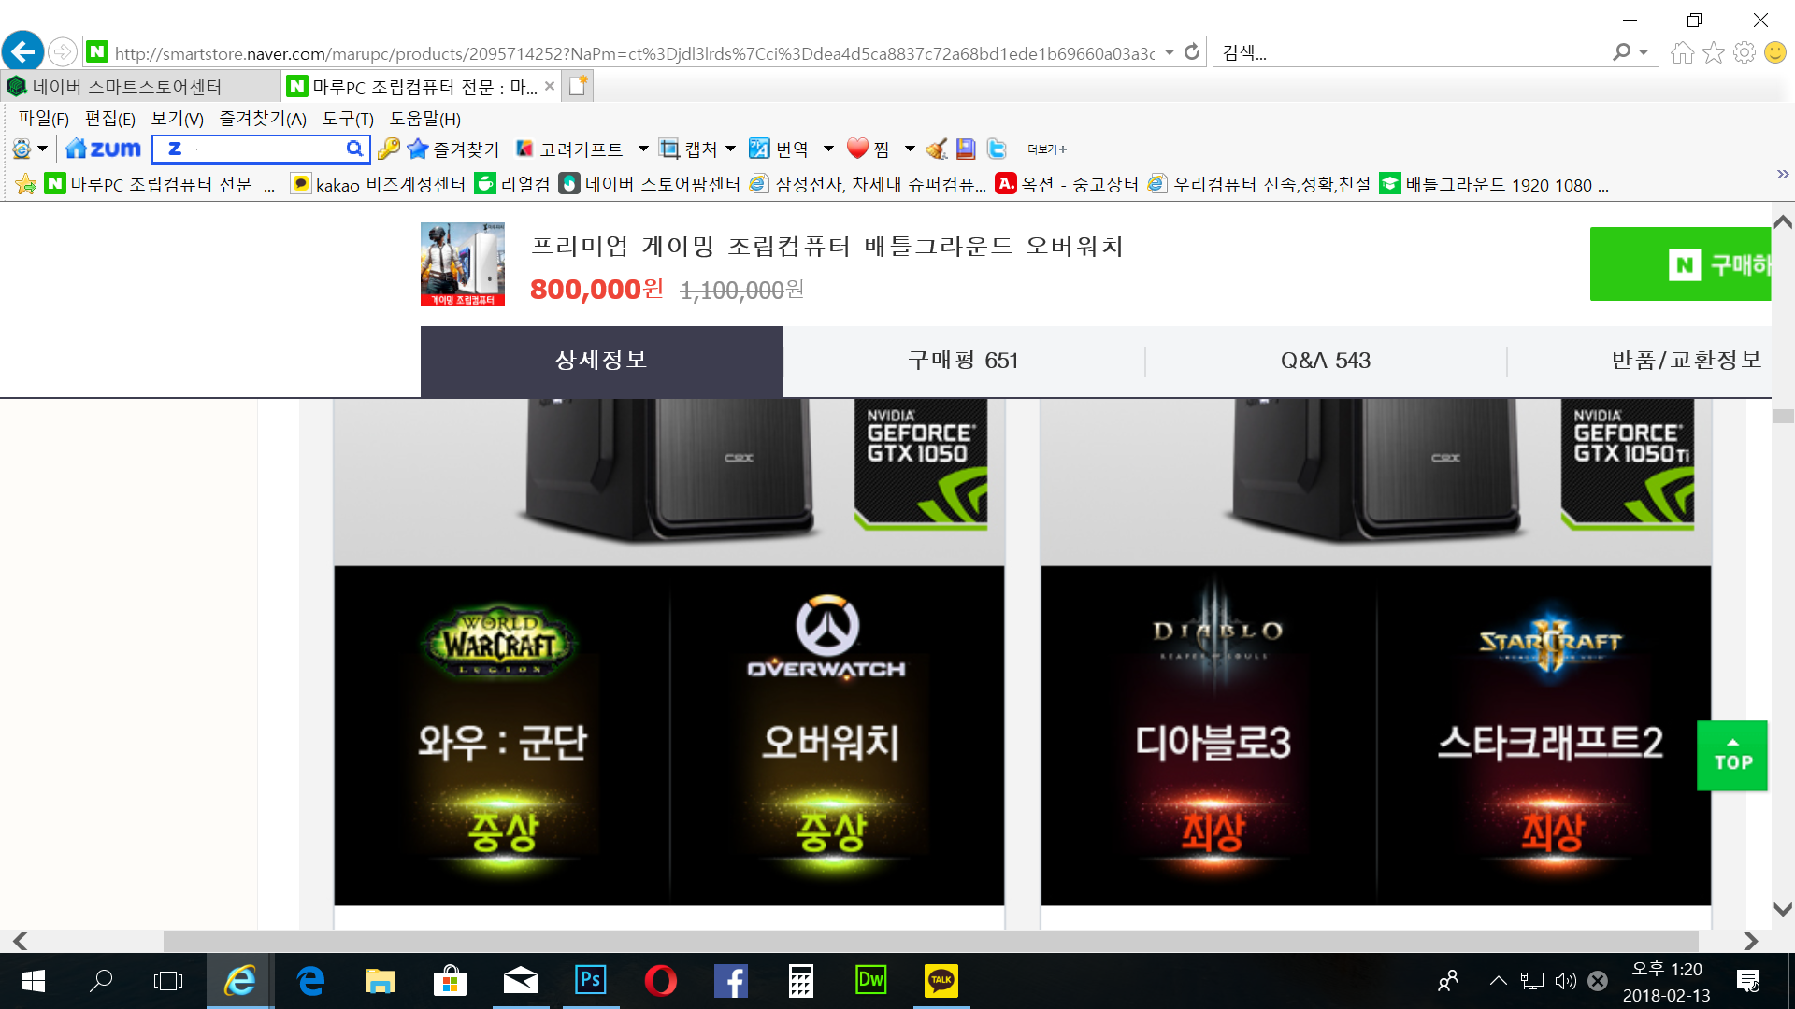The width and height of the screenshot is (1795, 1009).
Task: Click the horizontal scrollbar right arrow
Action: click(x=1751, y=941)
